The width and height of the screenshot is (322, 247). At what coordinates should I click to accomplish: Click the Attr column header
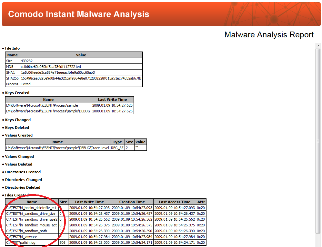click(201, 202)
